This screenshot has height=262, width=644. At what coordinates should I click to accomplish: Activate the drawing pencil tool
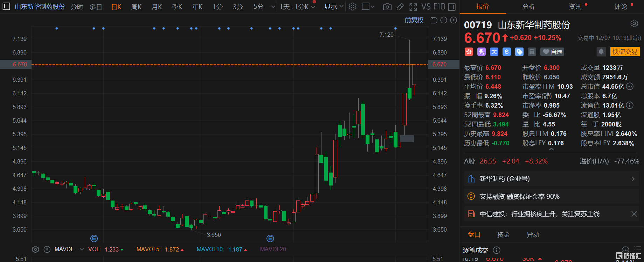[x=400, y=7]
